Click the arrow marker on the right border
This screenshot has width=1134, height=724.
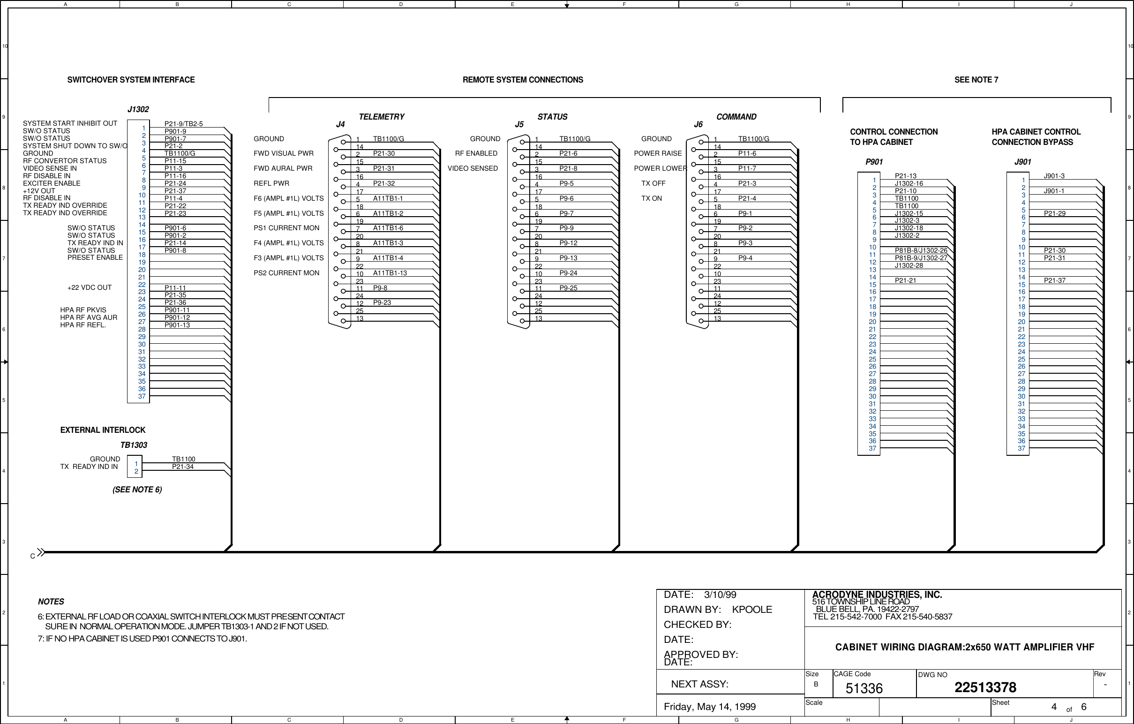(x=1129, y=362)
